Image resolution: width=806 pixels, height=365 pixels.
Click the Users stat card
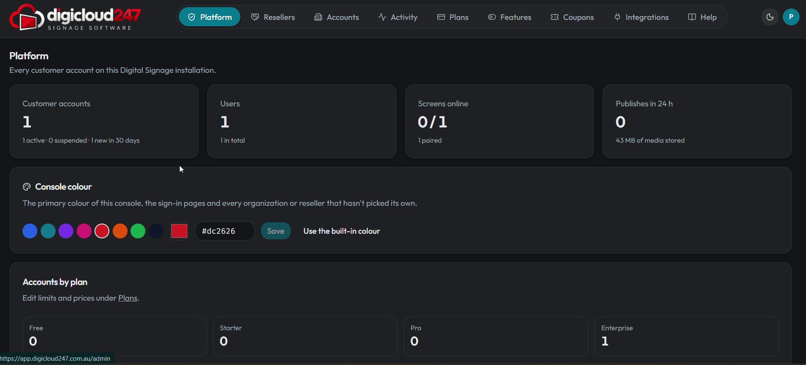(302, 121)
